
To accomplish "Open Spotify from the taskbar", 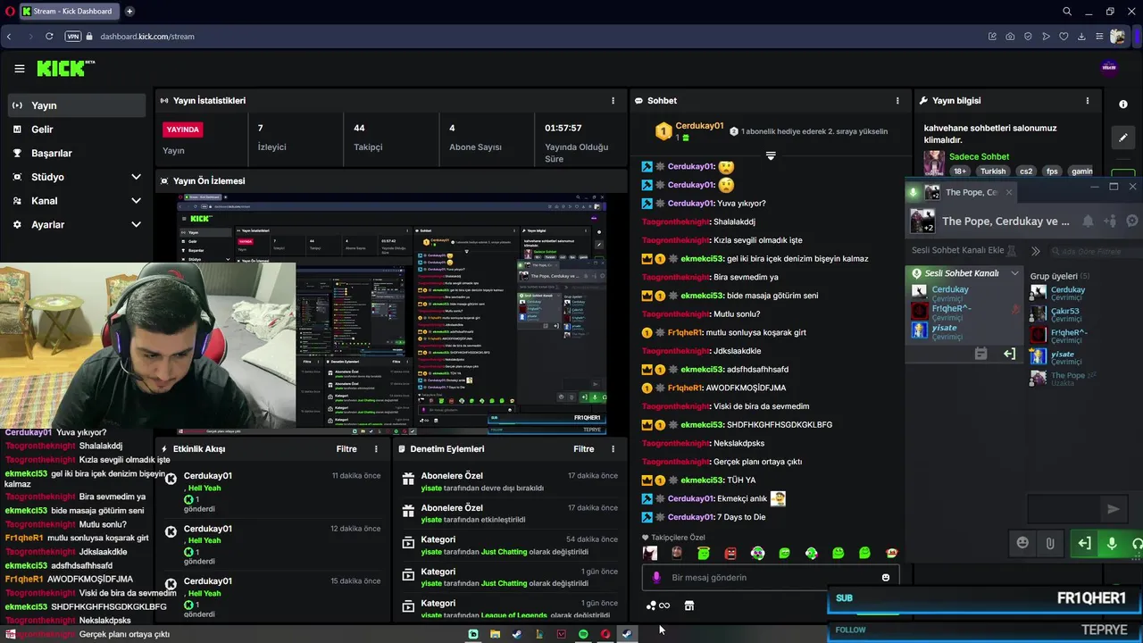I will [x=583, y=634].
